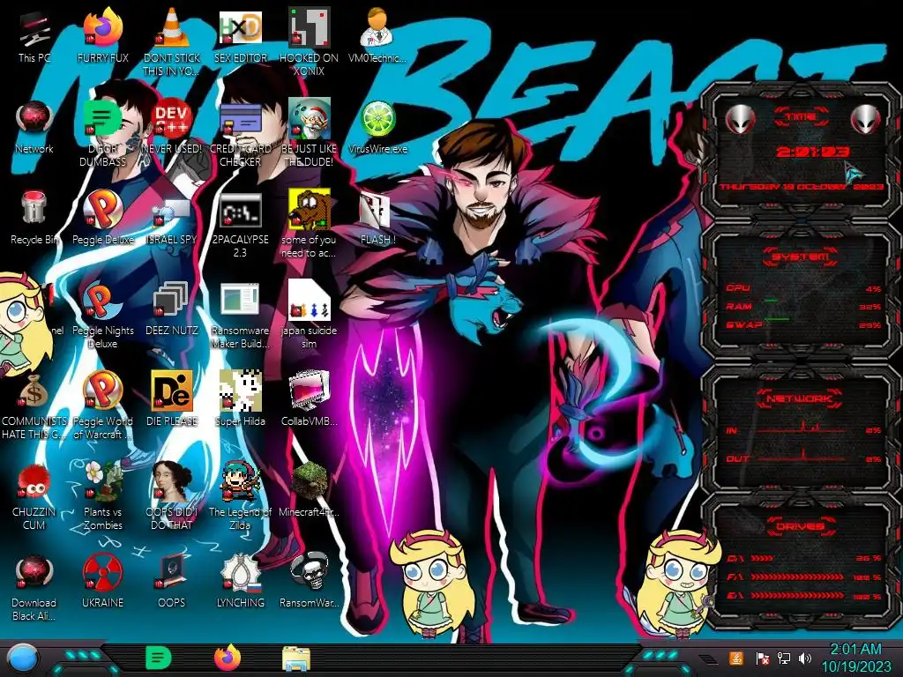Click the right alien head in TIME widget
This screenshot has width=903, height=677.
(865, 120)
